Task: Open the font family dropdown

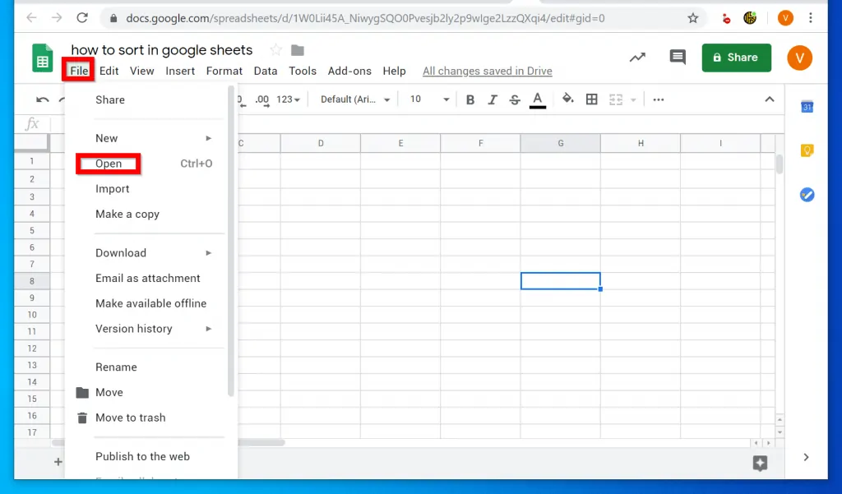Action: (354, 99)
